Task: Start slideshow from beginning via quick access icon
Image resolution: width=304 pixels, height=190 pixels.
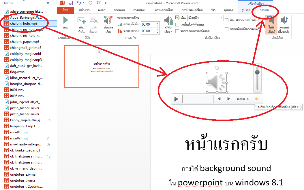Action: 99,3
